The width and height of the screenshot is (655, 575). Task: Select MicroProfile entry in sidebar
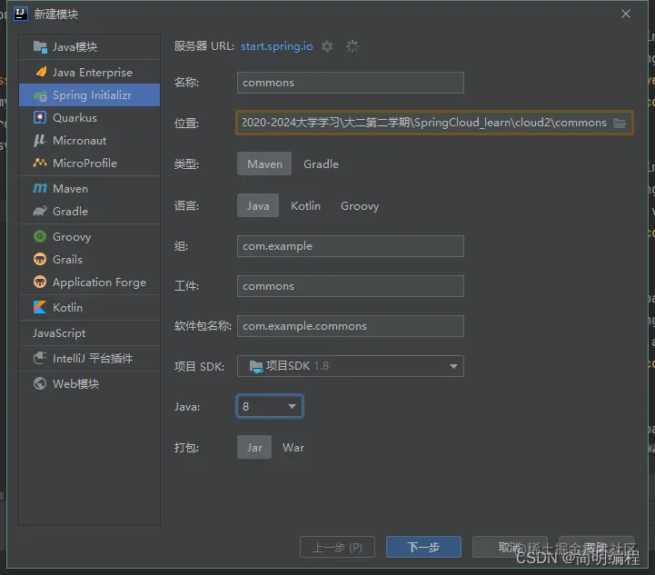[x=89, y=163]
